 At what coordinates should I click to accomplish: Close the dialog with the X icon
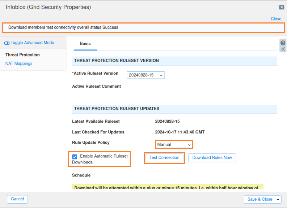(282, 7)
